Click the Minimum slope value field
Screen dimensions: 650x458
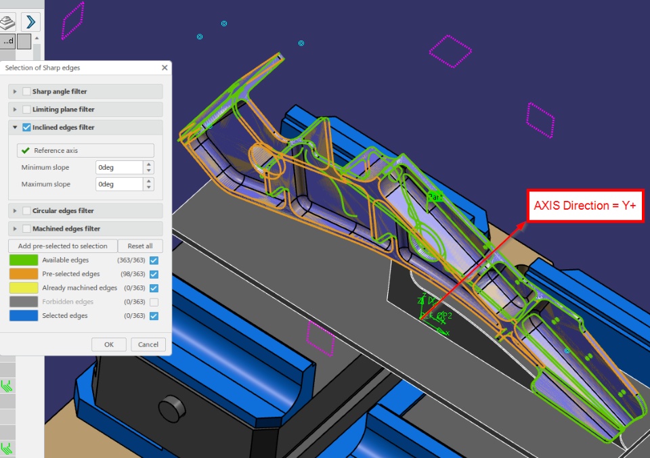pyautogui.click(x=119, y=167)
